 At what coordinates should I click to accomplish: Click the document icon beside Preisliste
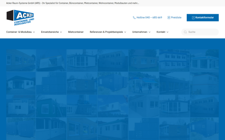[x=169, y=18]
